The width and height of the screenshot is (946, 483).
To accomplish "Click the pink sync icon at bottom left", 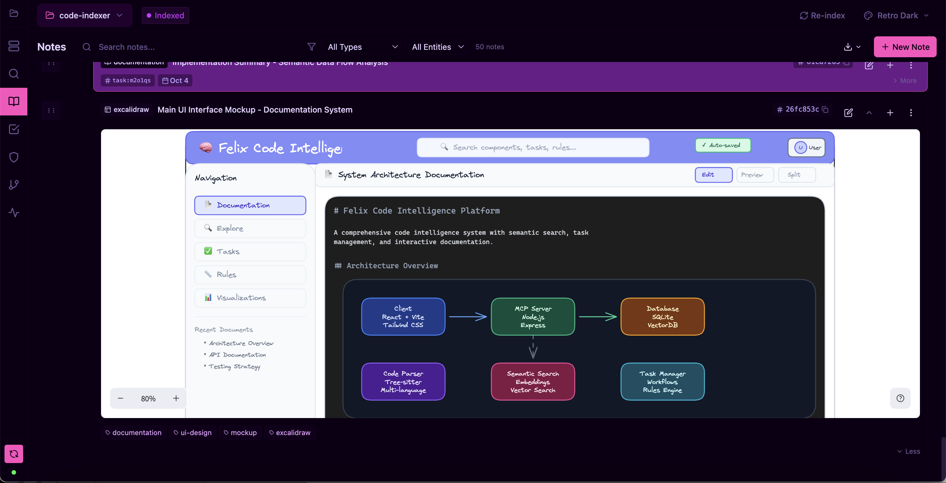I will coord(14,454).
